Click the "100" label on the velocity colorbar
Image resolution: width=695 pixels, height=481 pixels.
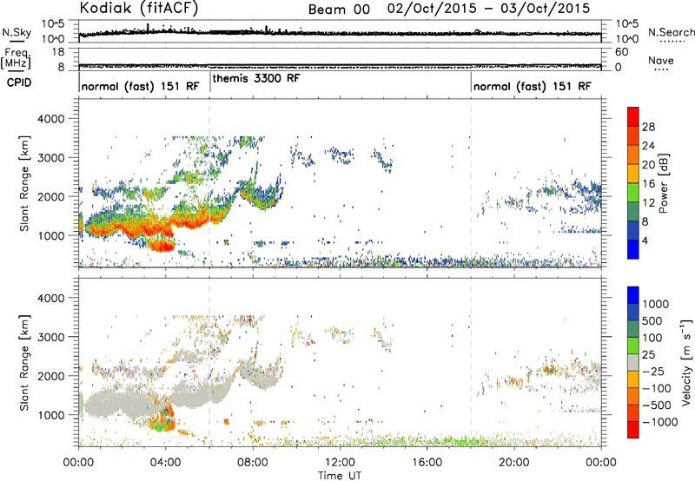[652, 338]
